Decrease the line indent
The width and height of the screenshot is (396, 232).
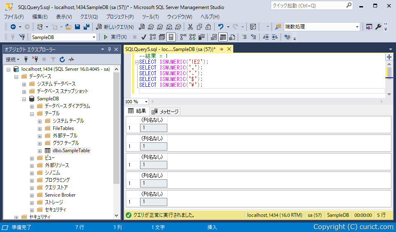pos(266,37)
